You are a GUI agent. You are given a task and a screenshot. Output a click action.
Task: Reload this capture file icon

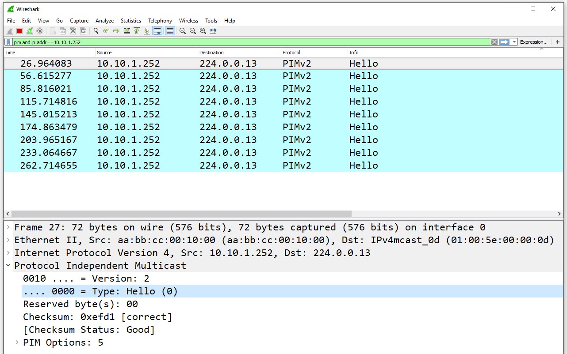[x=83, y=31]
